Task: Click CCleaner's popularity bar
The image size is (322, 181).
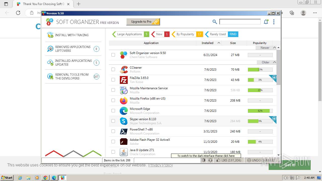Action: click(x=260, y=69)
